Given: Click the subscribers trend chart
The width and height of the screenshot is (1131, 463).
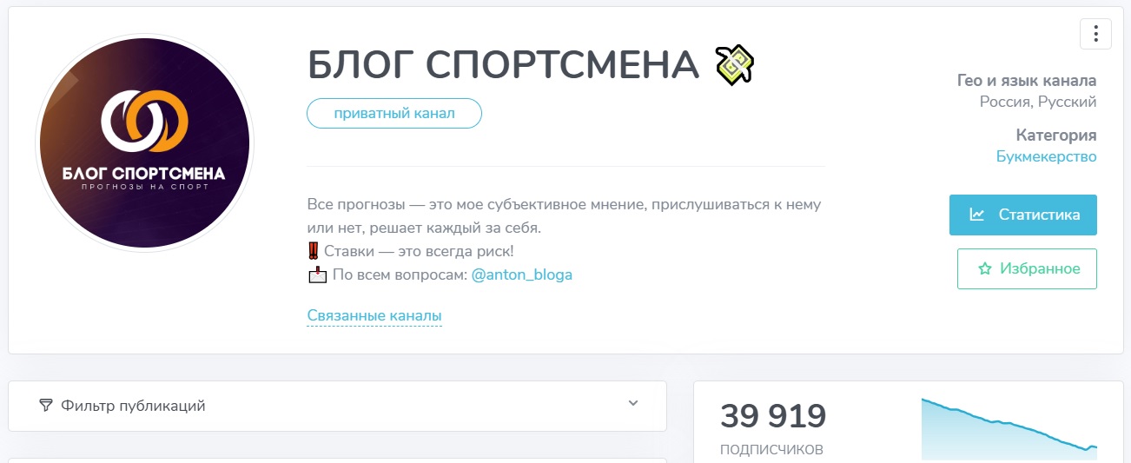Looking at the screenshot, I should [1009, 428].
